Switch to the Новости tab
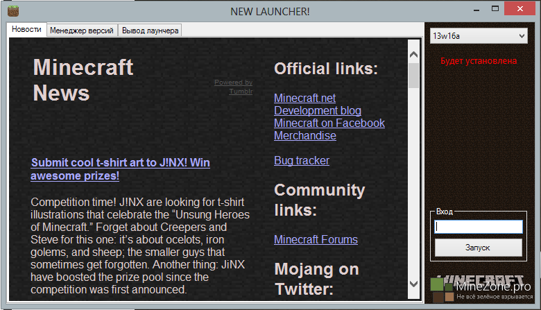 [x=27, y=30]
